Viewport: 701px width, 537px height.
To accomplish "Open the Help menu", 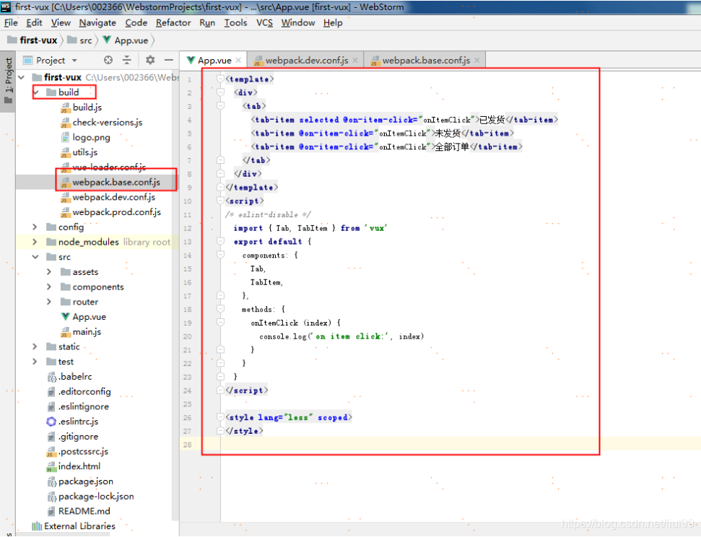I will (333, 23).
